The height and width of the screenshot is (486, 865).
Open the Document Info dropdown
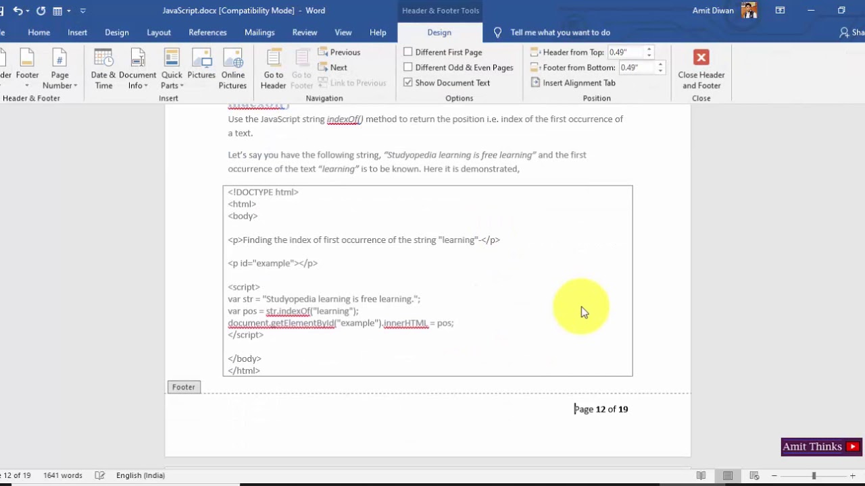pos(137,70)
